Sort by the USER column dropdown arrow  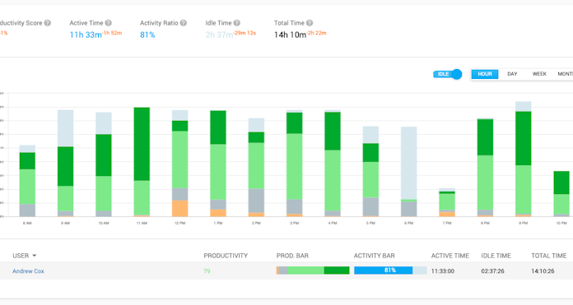(35, 256)
